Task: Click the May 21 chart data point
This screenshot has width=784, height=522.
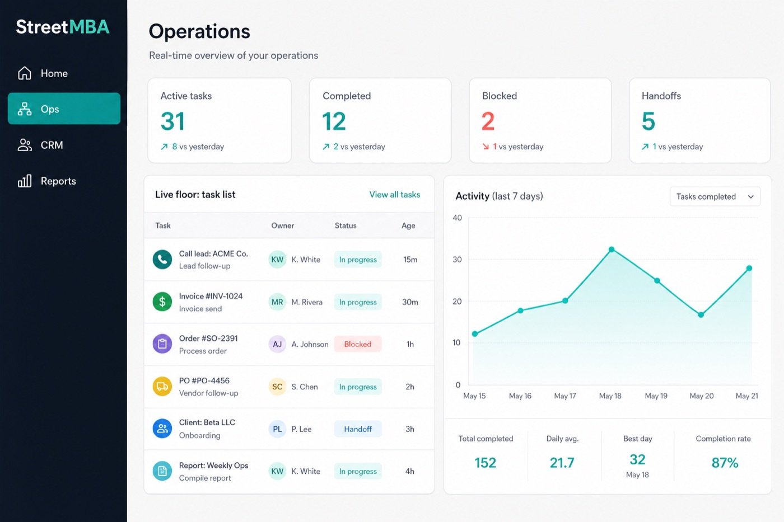Action: [x=749, y=268]
